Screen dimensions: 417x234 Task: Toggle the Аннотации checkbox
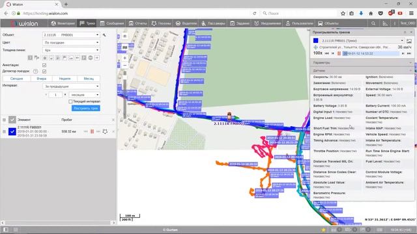tap(44, 65)
